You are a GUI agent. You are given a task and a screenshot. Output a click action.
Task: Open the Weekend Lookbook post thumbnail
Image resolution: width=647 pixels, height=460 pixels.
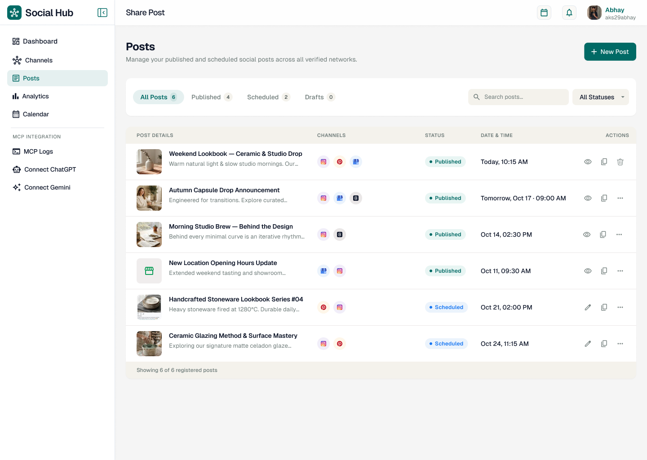click(x=149, y=162)
